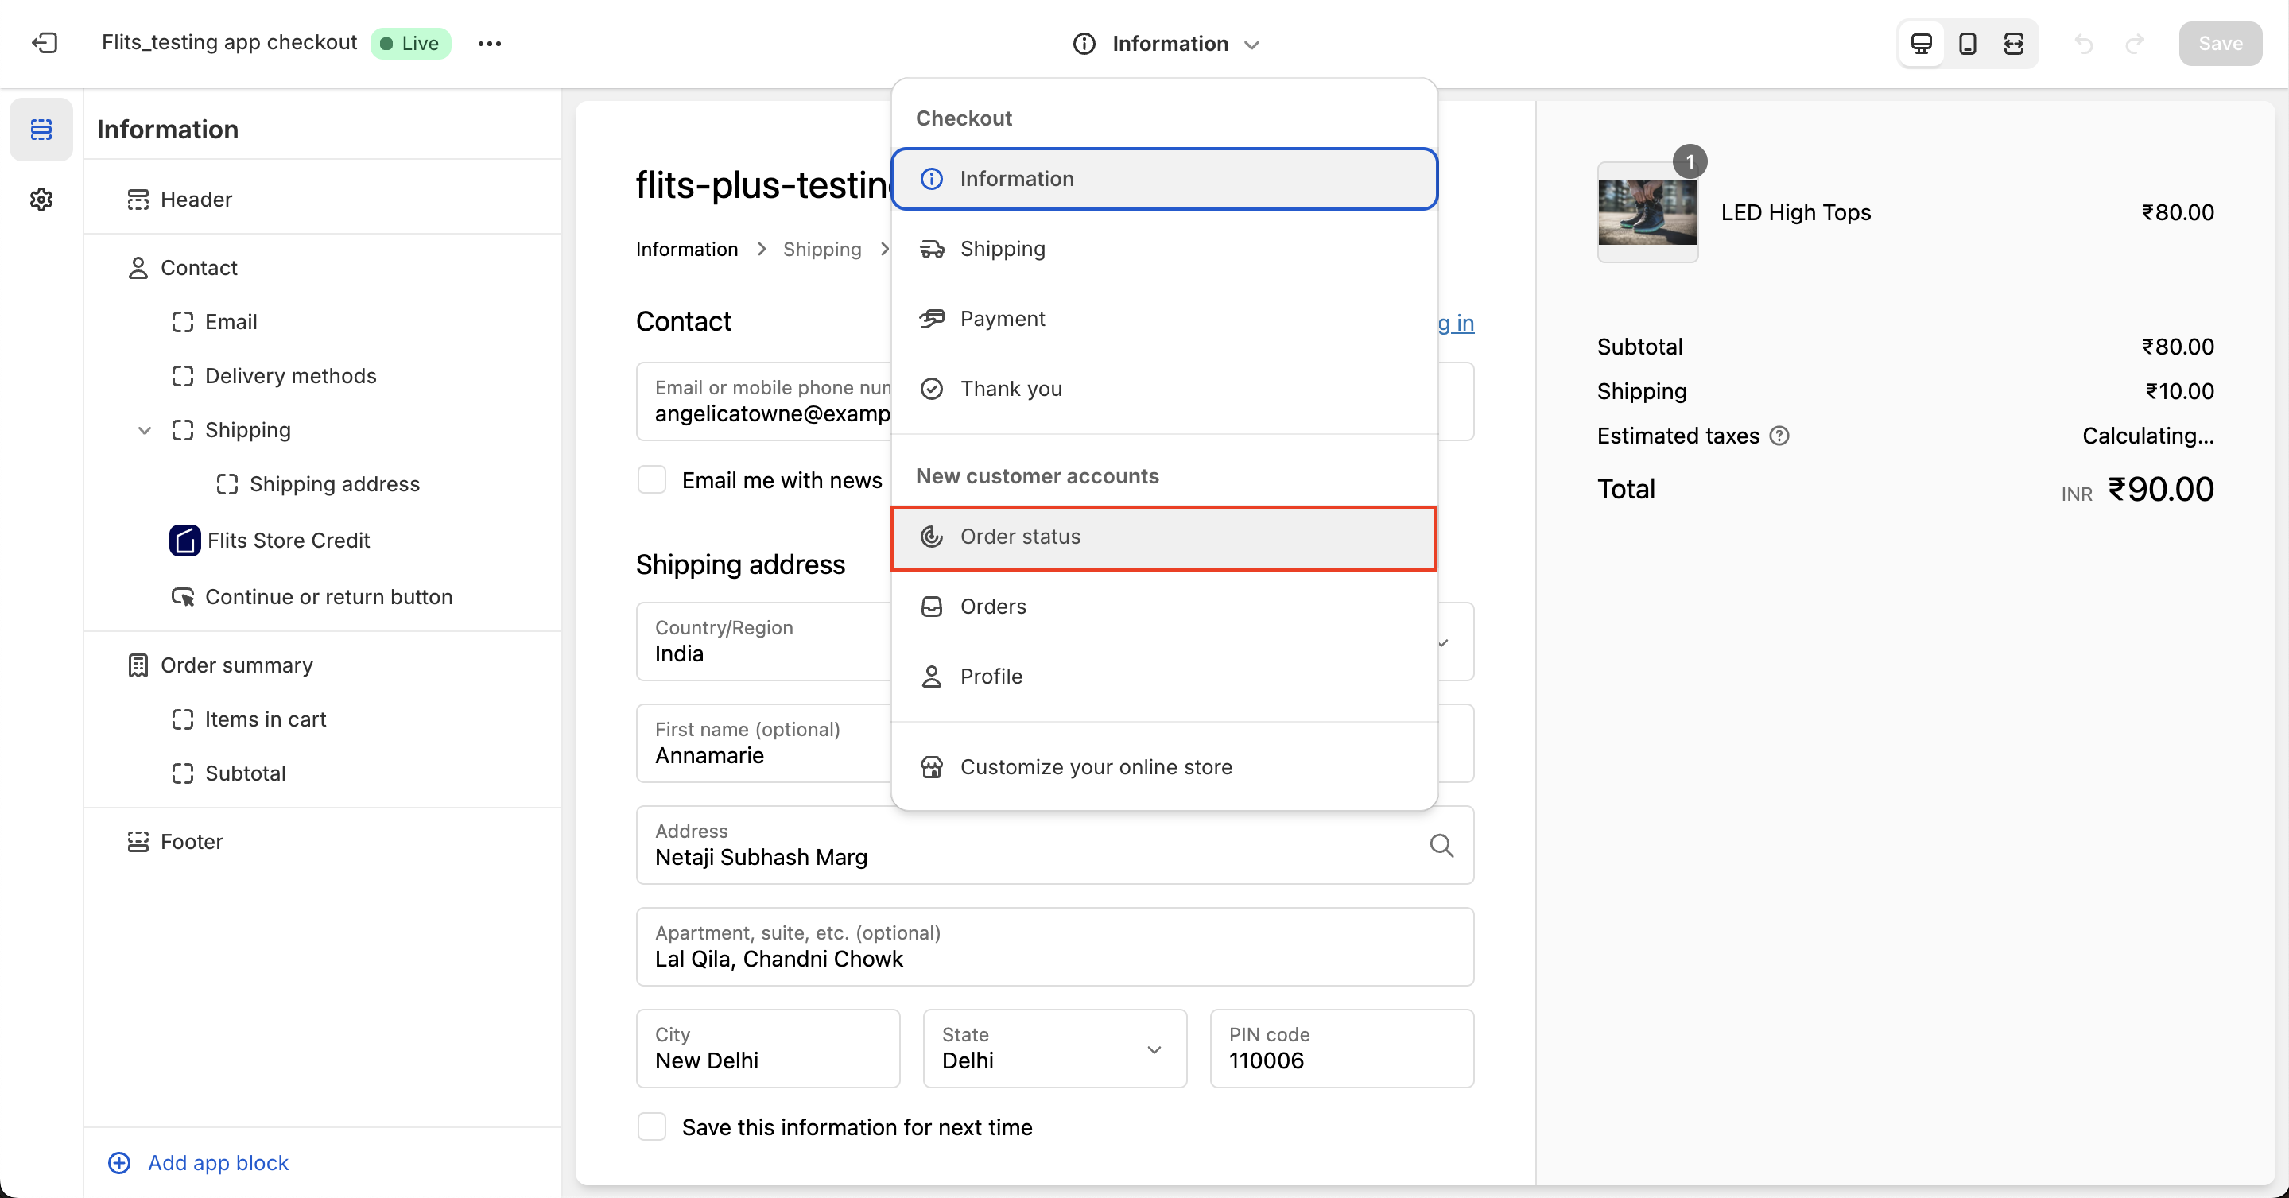
Task: Click the exit editor icon
Action: pos(45,43)
